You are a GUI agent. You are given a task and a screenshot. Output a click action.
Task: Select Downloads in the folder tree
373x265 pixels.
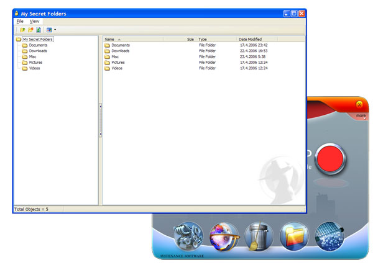(38, 51)
